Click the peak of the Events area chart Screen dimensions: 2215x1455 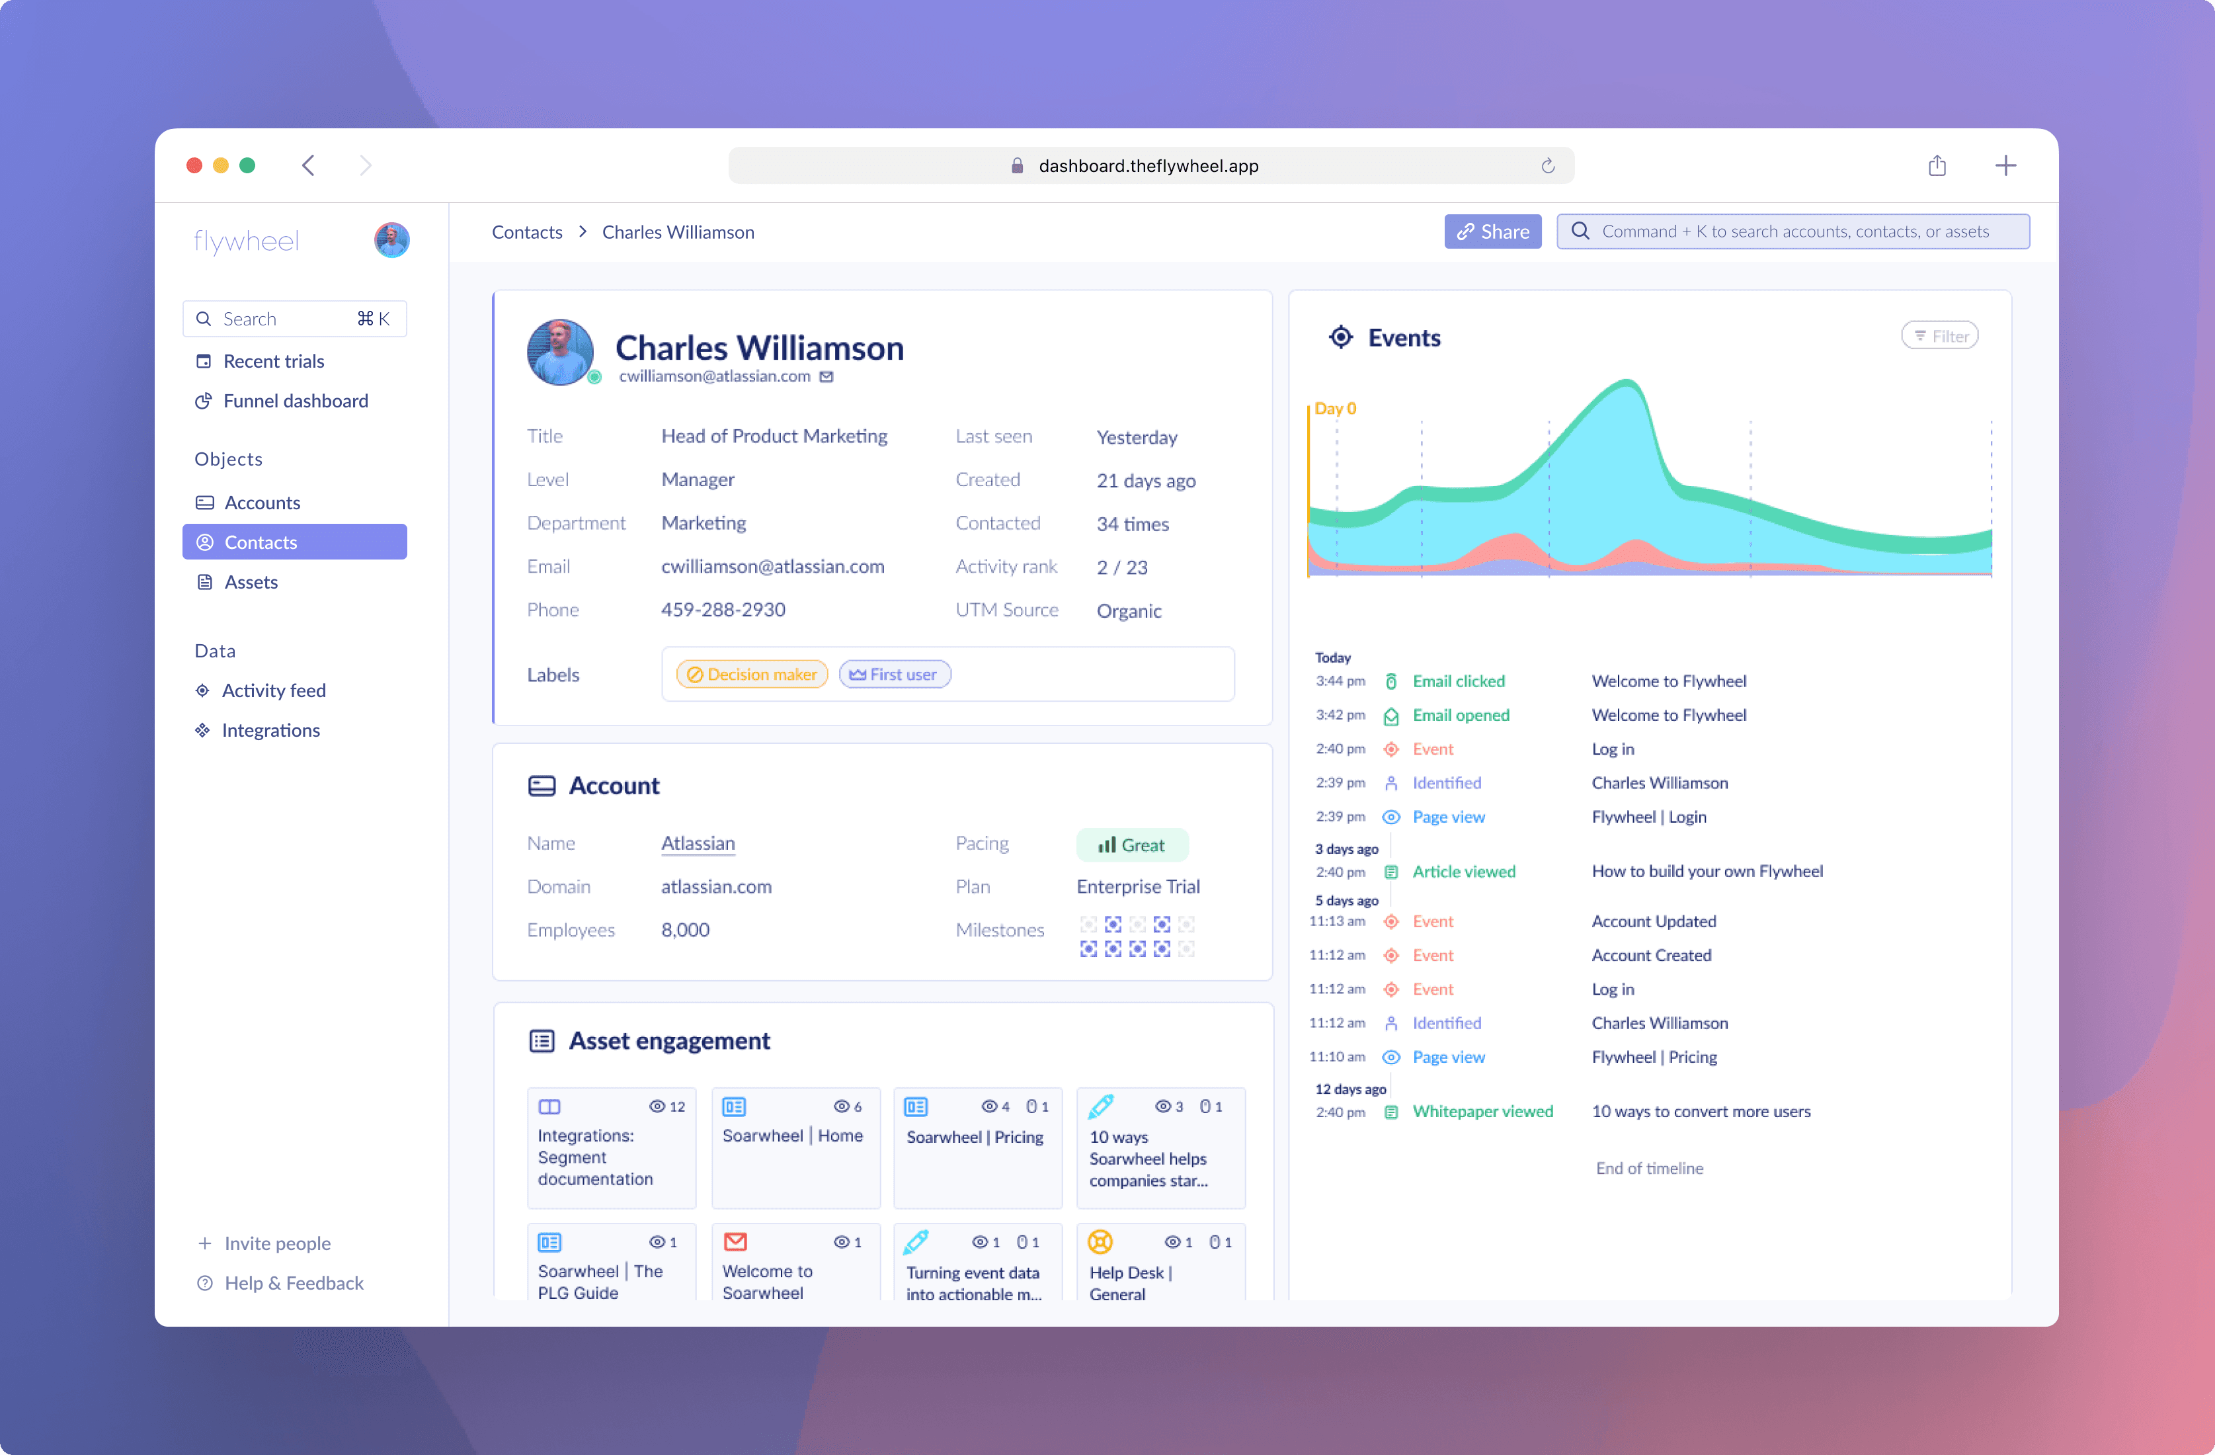[1627, 384]
